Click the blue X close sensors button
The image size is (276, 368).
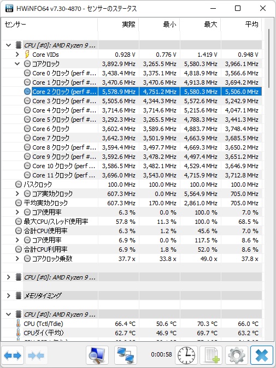tap(262, 355)
